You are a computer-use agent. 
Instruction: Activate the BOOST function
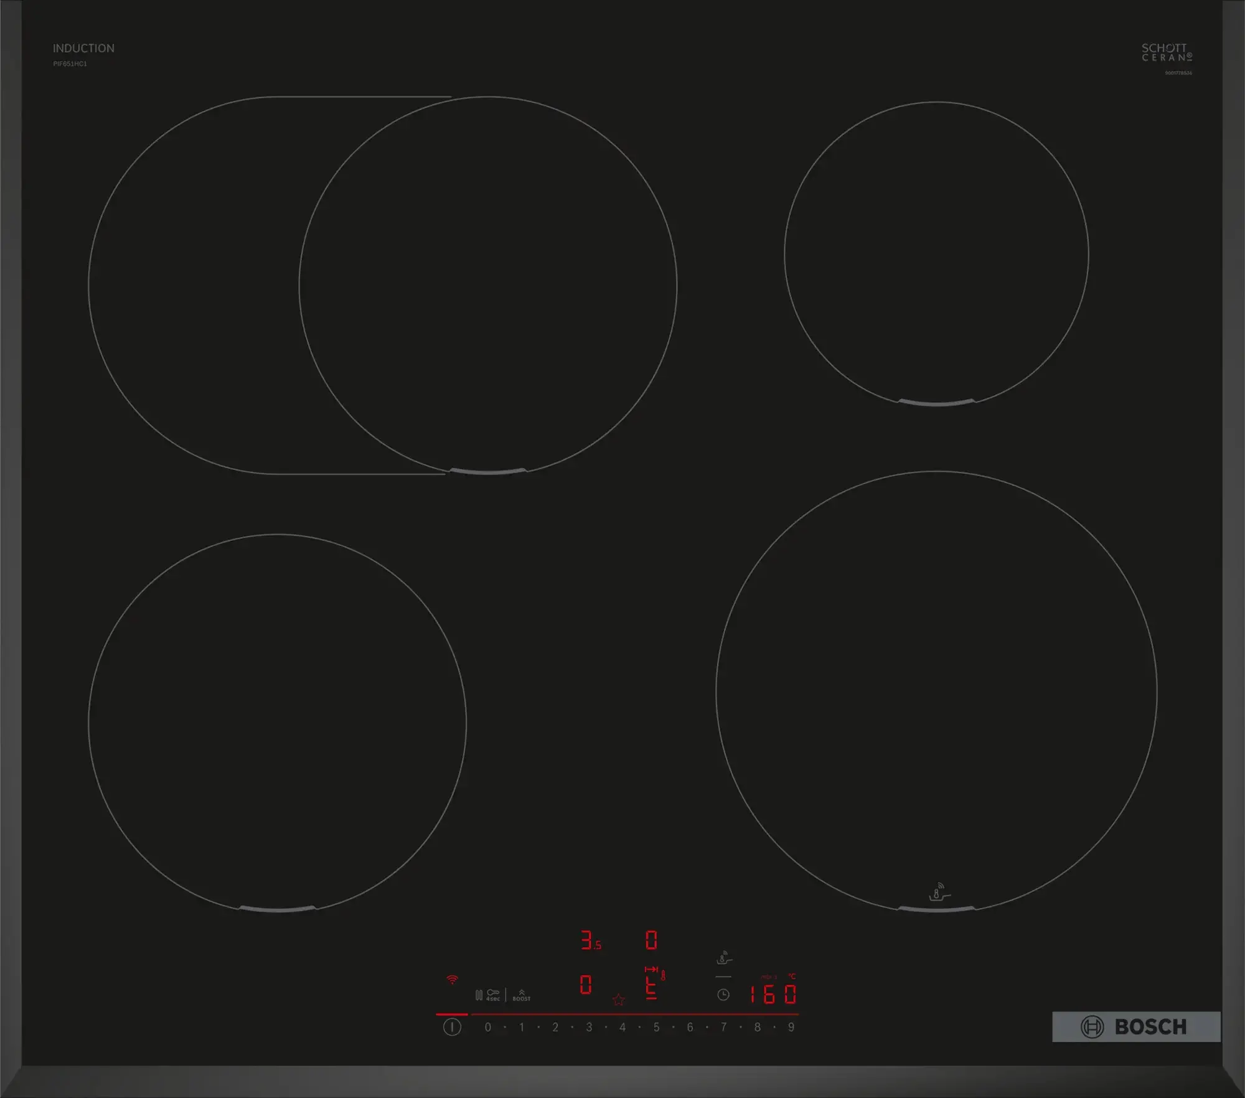522,995
